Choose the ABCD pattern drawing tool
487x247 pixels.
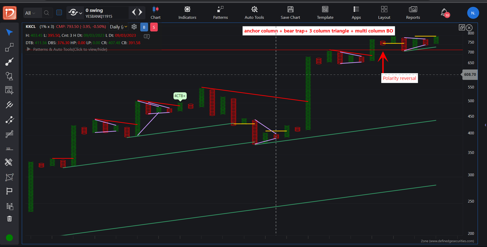9,177
